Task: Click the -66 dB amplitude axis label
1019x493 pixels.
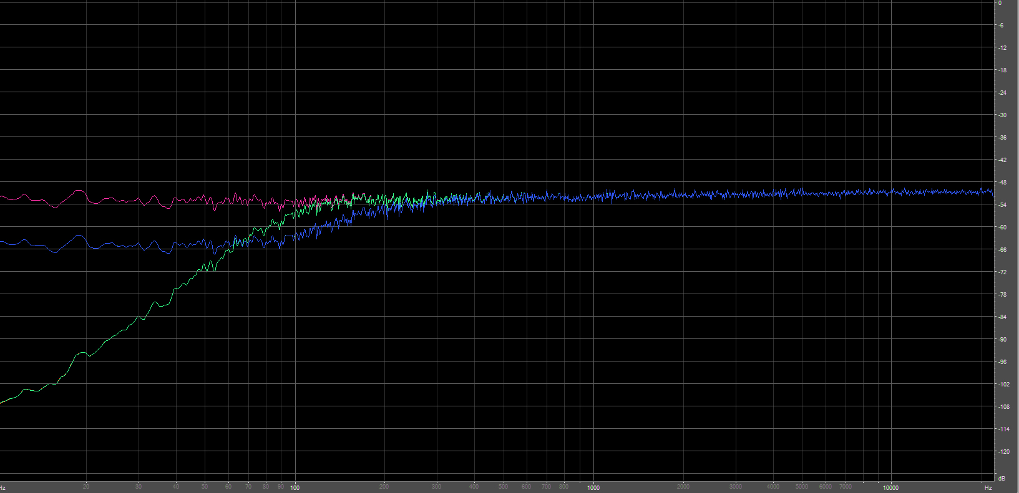Action: 1002,250
